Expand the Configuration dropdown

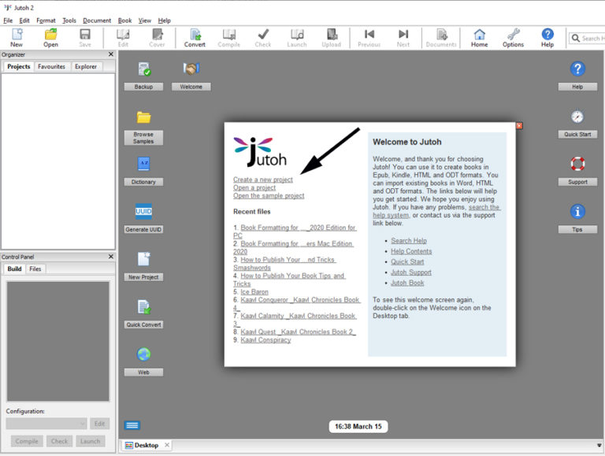pyautogui.click(x=46, y=424)
